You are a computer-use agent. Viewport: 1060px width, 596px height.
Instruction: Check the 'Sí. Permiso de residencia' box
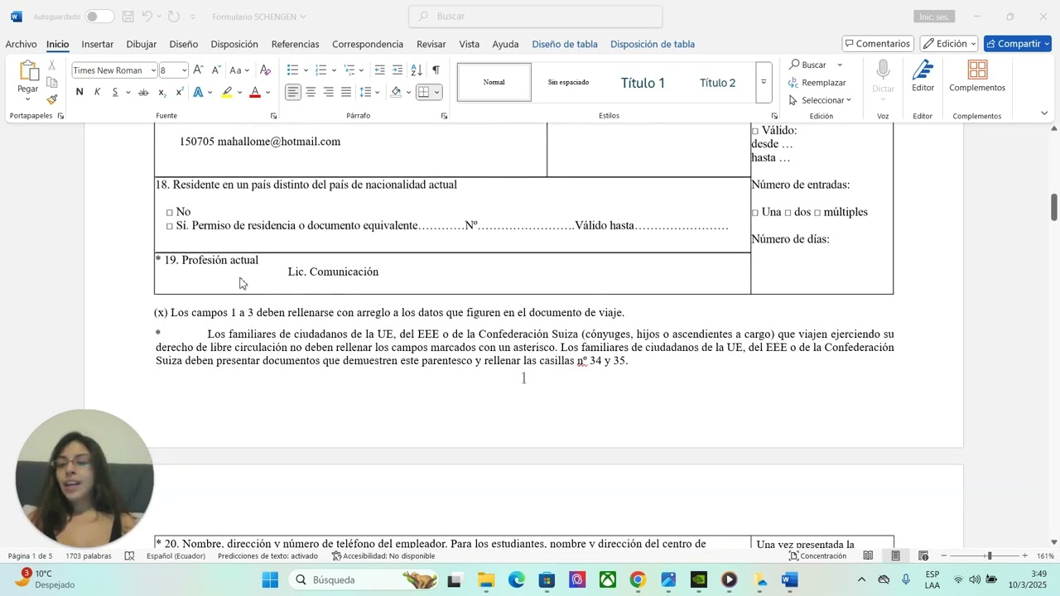[x=170, y=226]
